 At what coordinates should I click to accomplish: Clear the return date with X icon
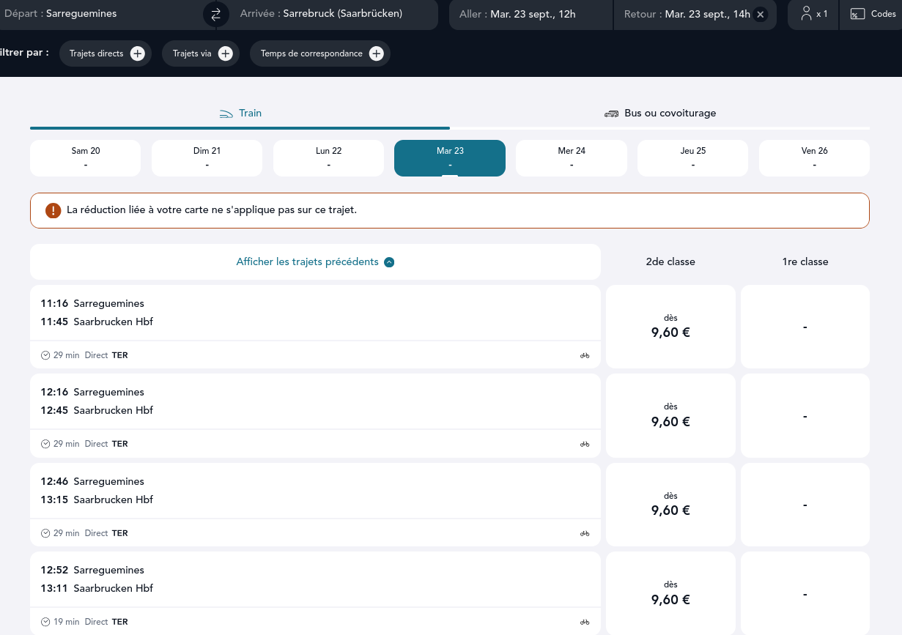coord(761,14)
